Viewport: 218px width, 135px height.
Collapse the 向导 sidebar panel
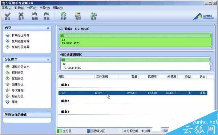(x=48, y=28)
